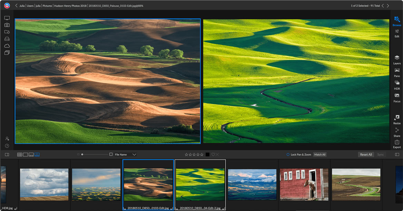
Task: Open the Resize module
Action: (397, 120)
